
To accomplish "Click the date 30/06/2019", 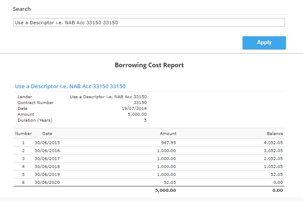I will (47, 174).
